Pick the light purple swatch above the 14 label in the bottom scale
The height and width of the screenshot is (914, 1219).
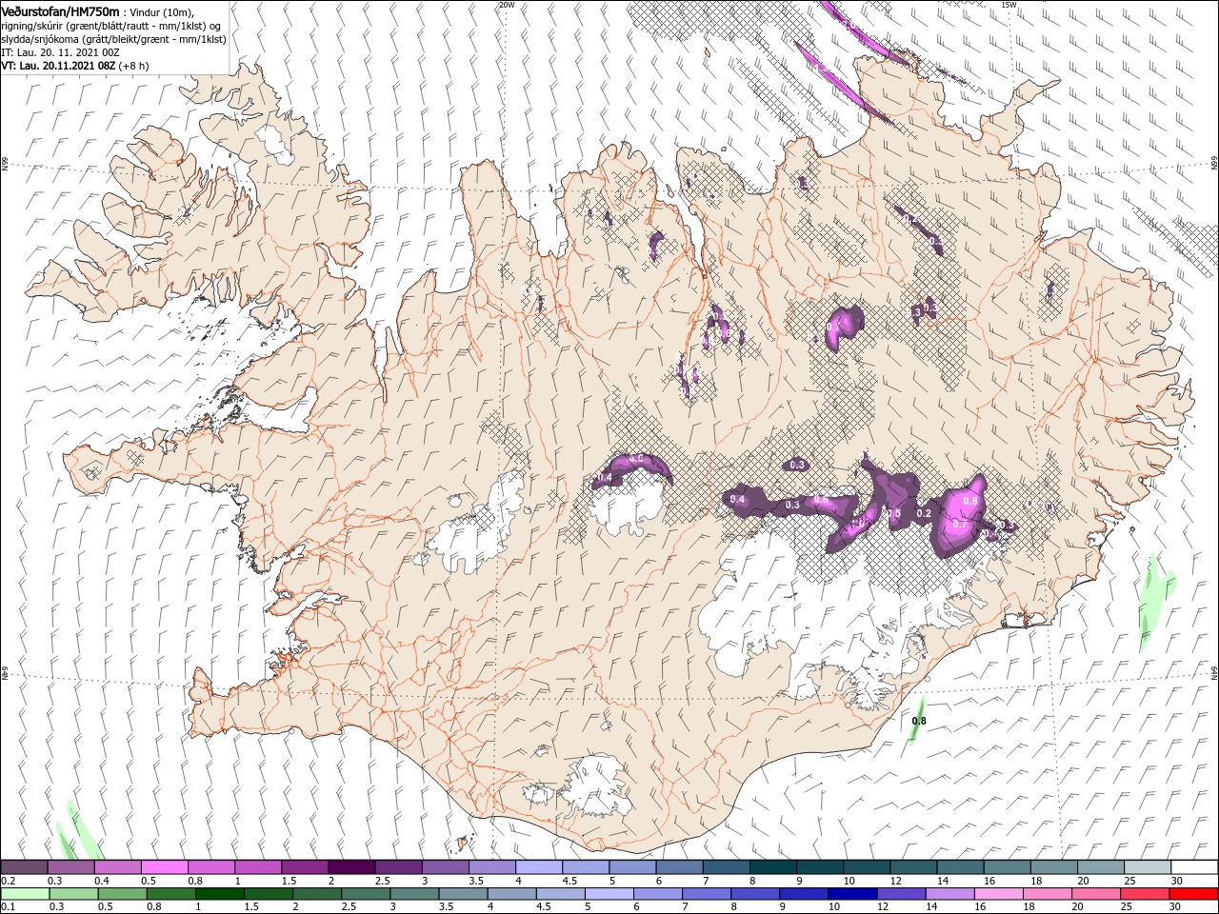[x=950, y=894]
